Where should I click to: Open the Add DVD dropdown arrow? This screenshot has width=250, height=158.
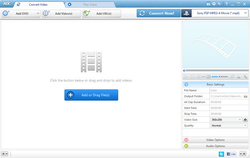[38, 13]
